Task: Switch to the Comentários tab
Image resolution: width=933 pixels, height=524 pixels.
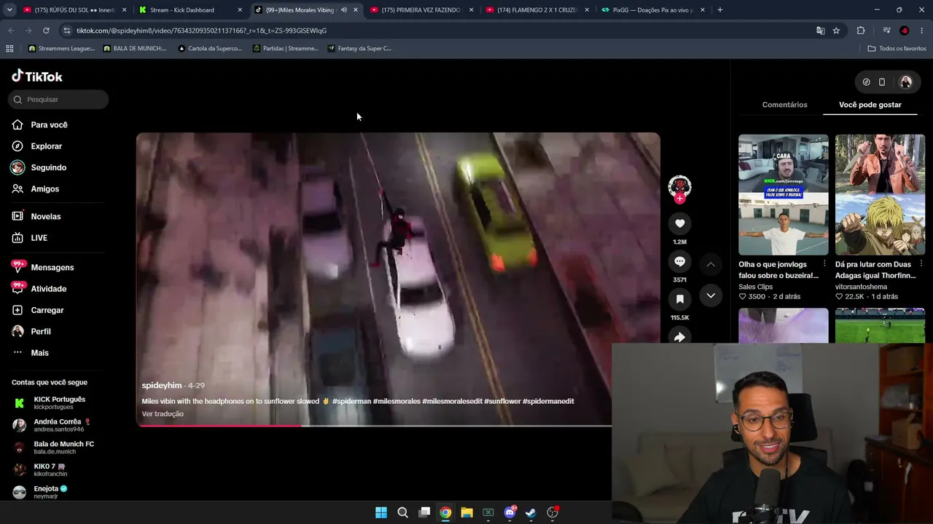Action: [x=784, y=105]
